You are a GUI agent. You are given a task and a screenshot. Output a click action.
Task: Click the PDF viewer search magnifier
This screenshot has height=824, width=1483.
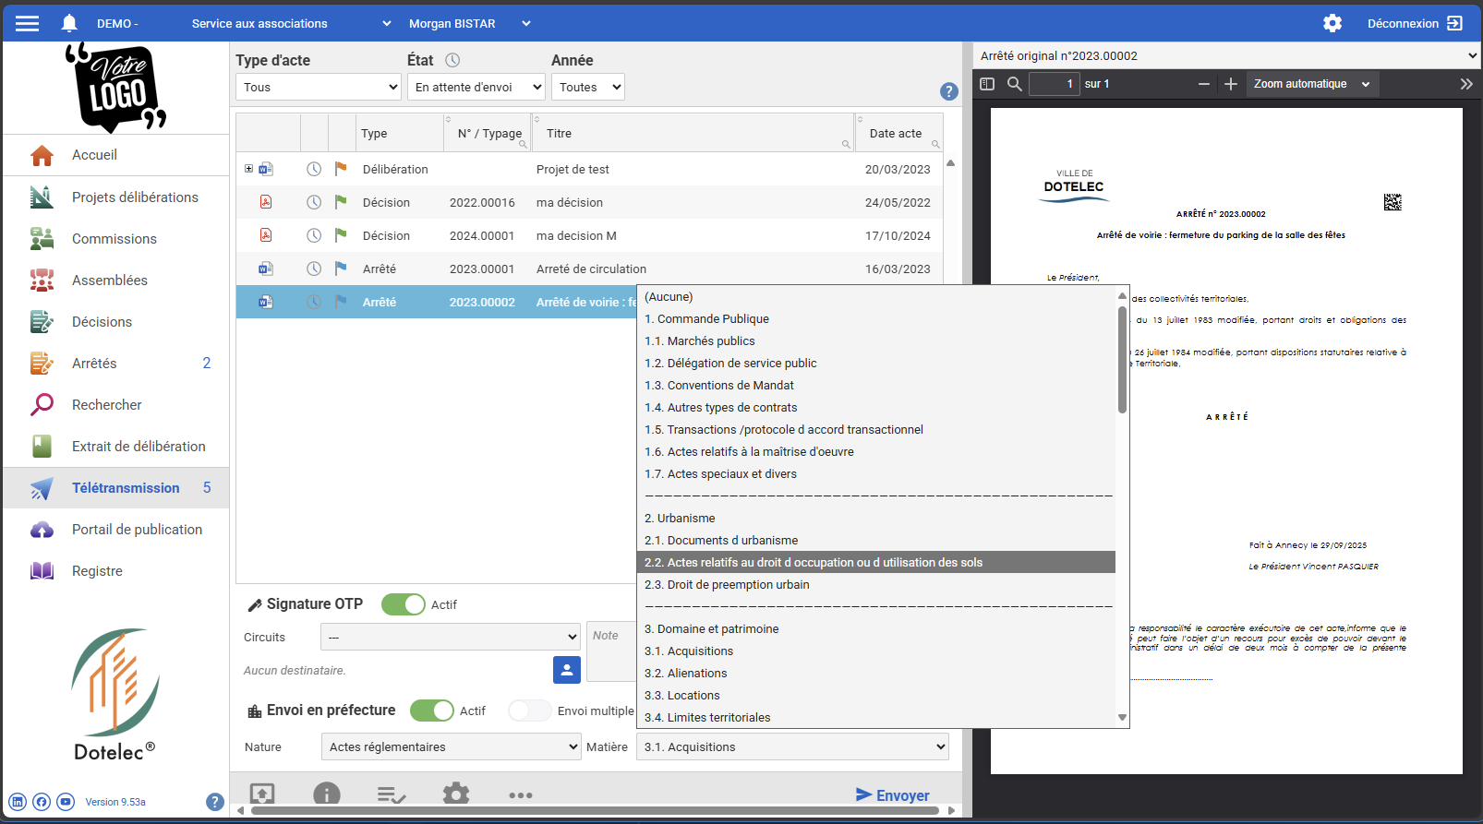click(1014, 84)
